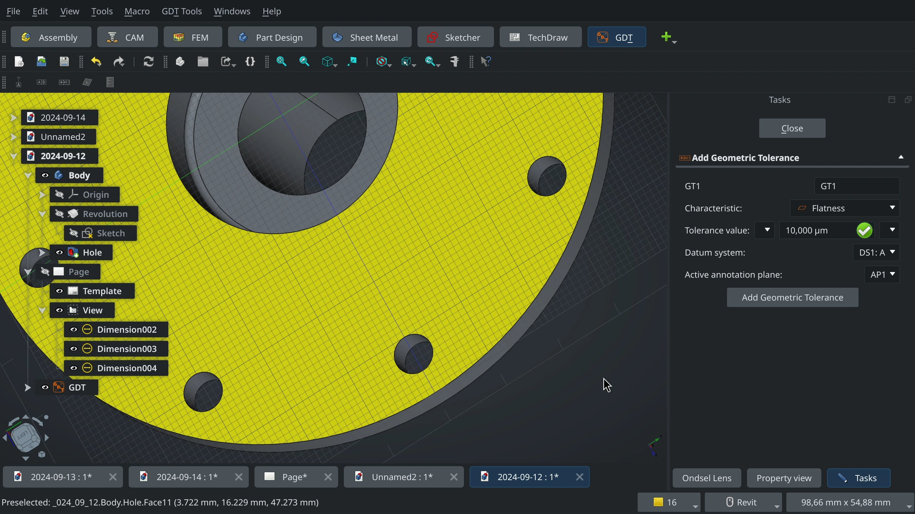Open the Macro menu
The image size is (915, 514).
coord(137,11)
